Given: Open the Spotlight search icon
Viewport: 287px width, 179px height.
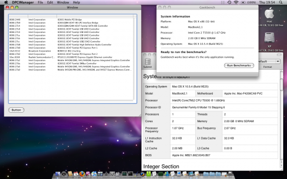Looking at the screenshot, I should pyautogui.click(x=281, y=2).
